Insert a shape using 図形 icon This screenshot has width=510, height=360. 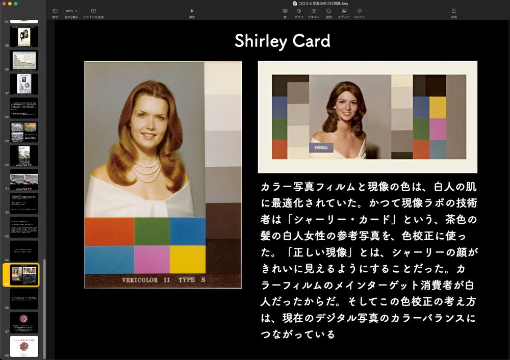coord(329,13)
